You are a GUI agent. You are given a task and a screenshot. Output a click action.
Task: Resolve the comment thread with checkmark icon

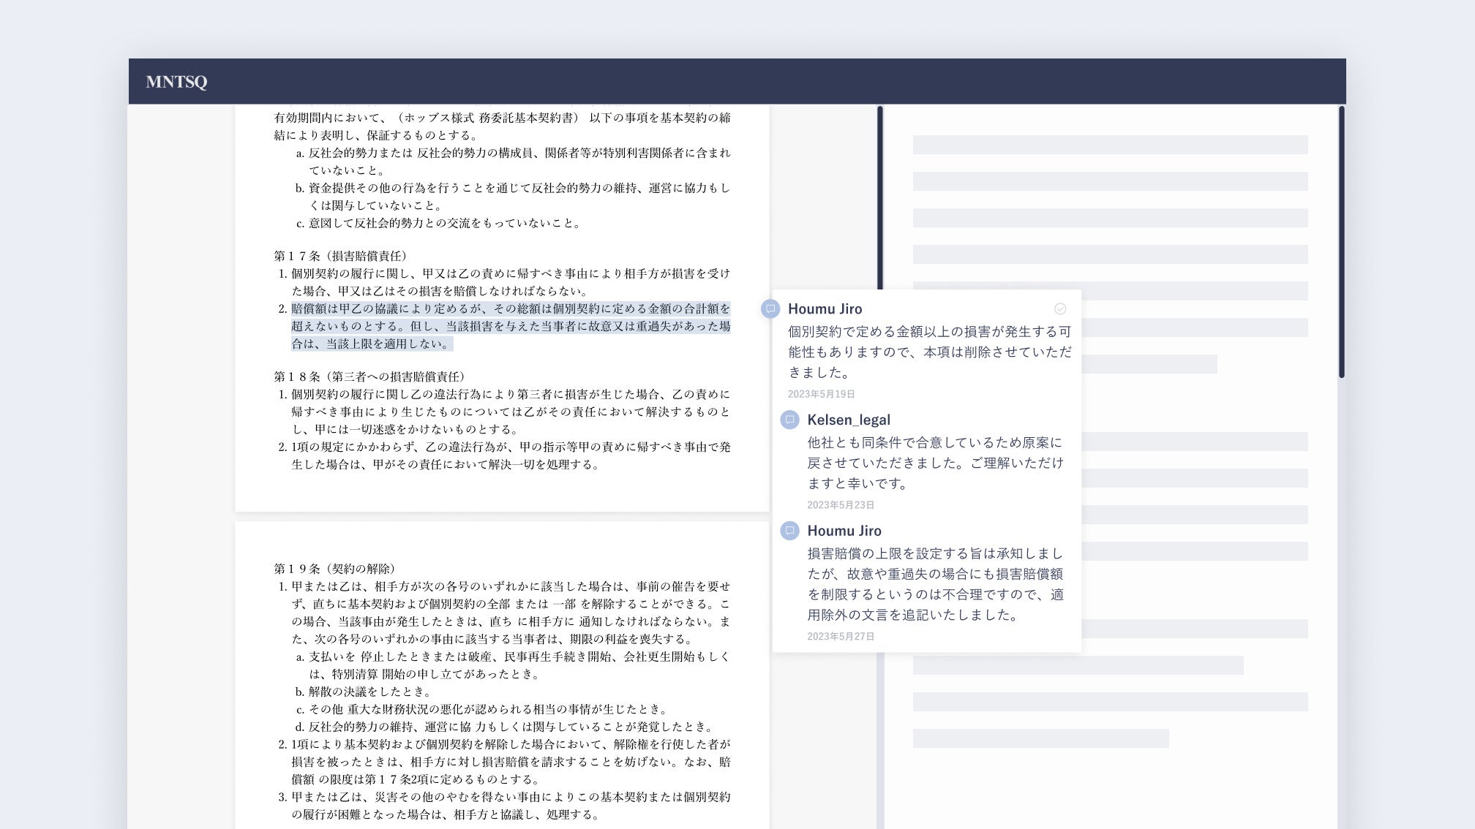[x=1059, y=308]
